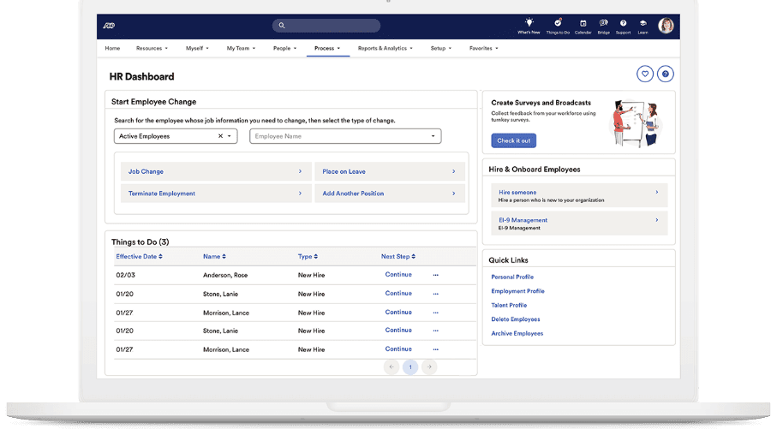Open Employment Profile quick link
The height and width of the screenshot is (429, 771).
517,291
